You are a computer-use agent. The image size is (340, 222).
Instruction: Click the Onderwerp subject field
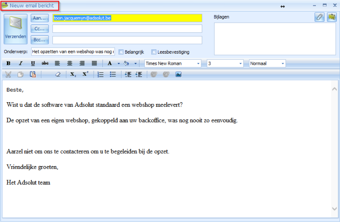tap(73, 52)
